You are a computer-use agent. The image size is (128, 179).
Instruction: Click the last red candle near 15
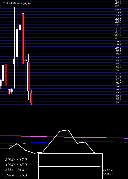tap(31, 98)
